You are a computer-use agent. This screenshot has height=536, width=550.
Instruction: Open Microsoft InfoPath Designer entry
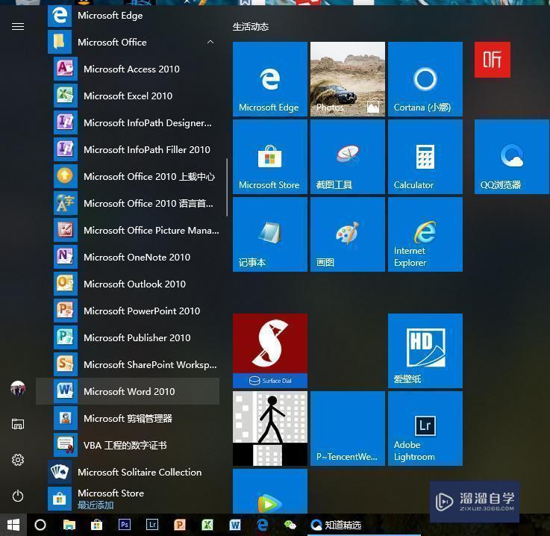pos(128,122)
